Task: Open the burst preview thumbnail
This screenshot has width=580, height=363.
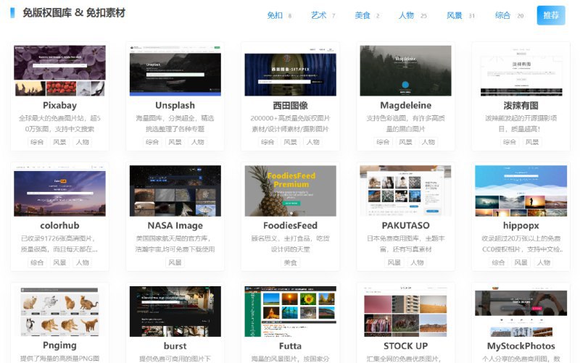Action: pyautogui.click(x=175, y=312)
